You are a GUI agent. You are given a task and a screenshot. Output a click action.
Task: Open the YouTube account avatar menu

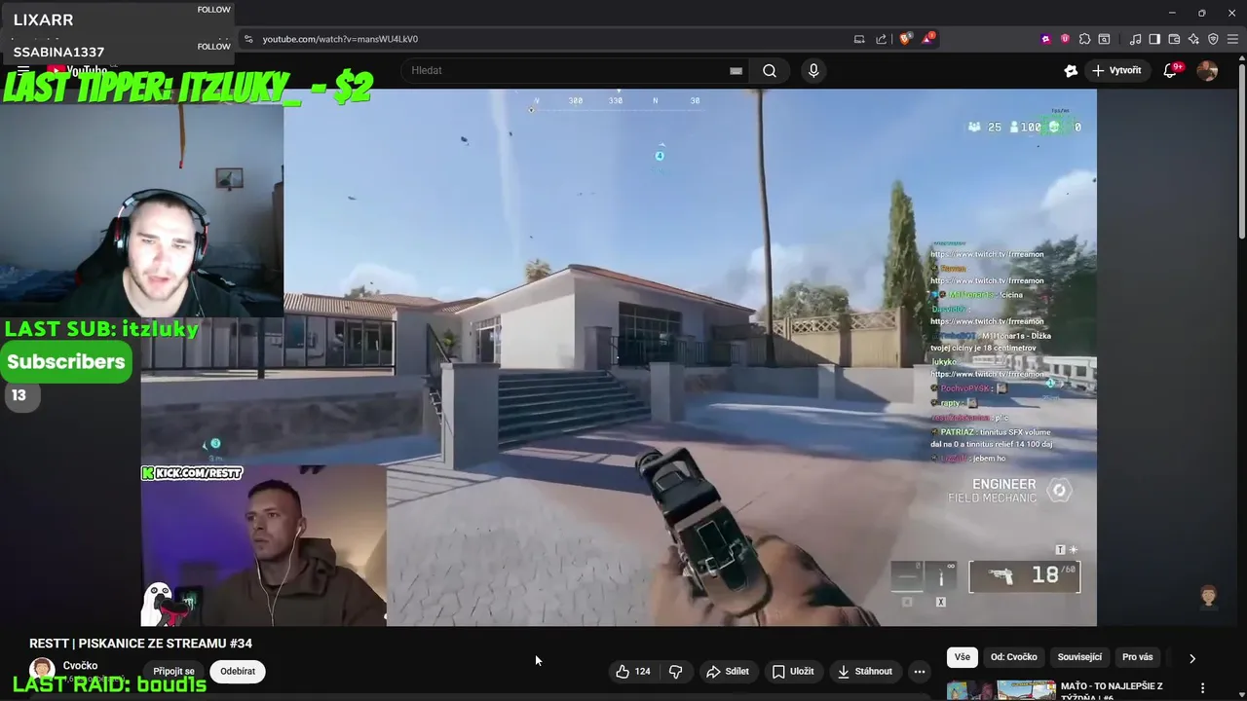tap(1207, 70)
